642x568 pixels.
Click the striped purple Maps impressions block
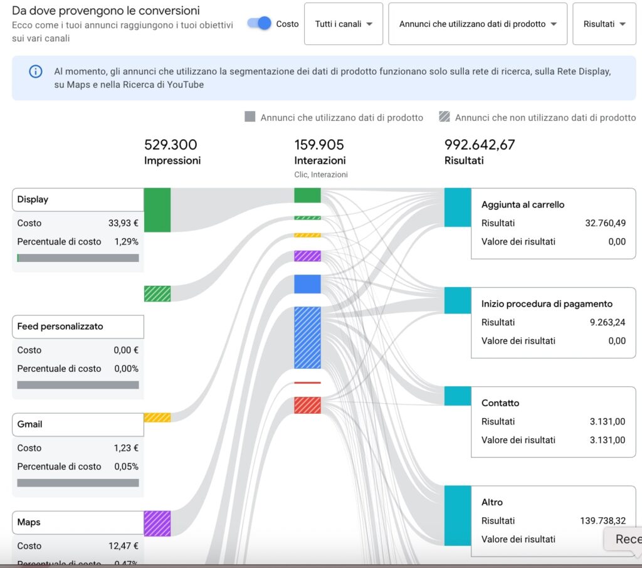[157, 523]
